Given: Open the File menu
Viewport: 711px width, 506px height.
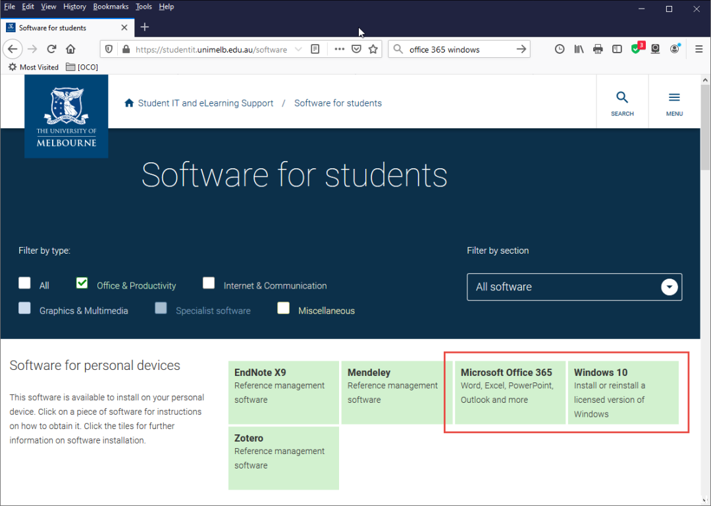Looking at the screenshot, I should point(9,7).
